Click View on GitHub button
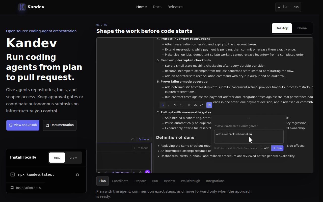The width and height of the screenshot is (323, 202). pyautogui.click(x=23, y=125)
